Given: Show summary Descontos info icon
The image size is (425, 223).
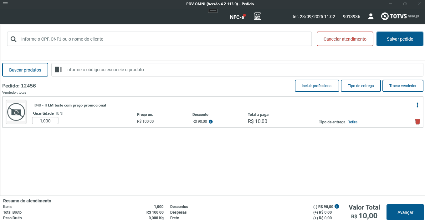Looking at the screenshot, I should point(337,206).
